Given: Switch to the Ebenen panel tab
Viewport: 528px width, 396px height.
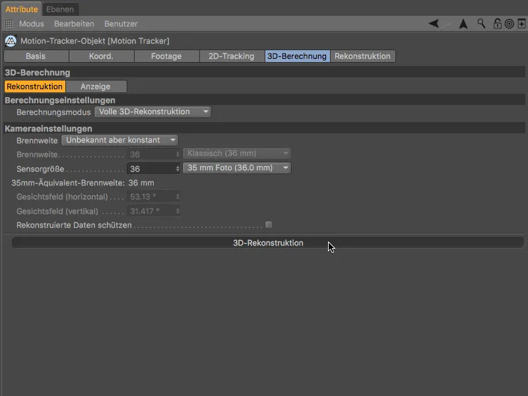Looking at the screenshot, I should pyautogui.click(x=60, y=9).
